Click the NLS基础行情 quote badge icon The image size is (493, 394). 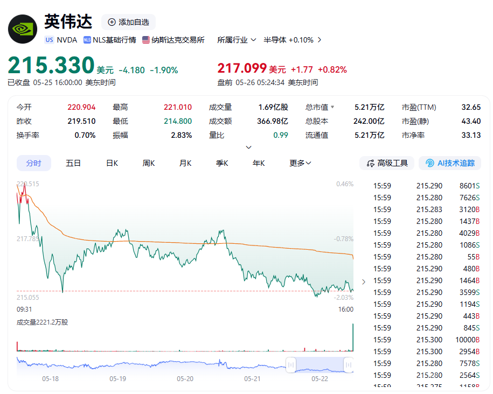click(87, 40)
